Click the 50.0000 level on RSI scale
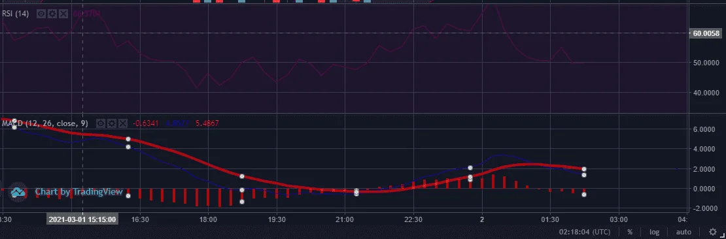The width and height of the screenshot is (726, 239). pos(706,63)
